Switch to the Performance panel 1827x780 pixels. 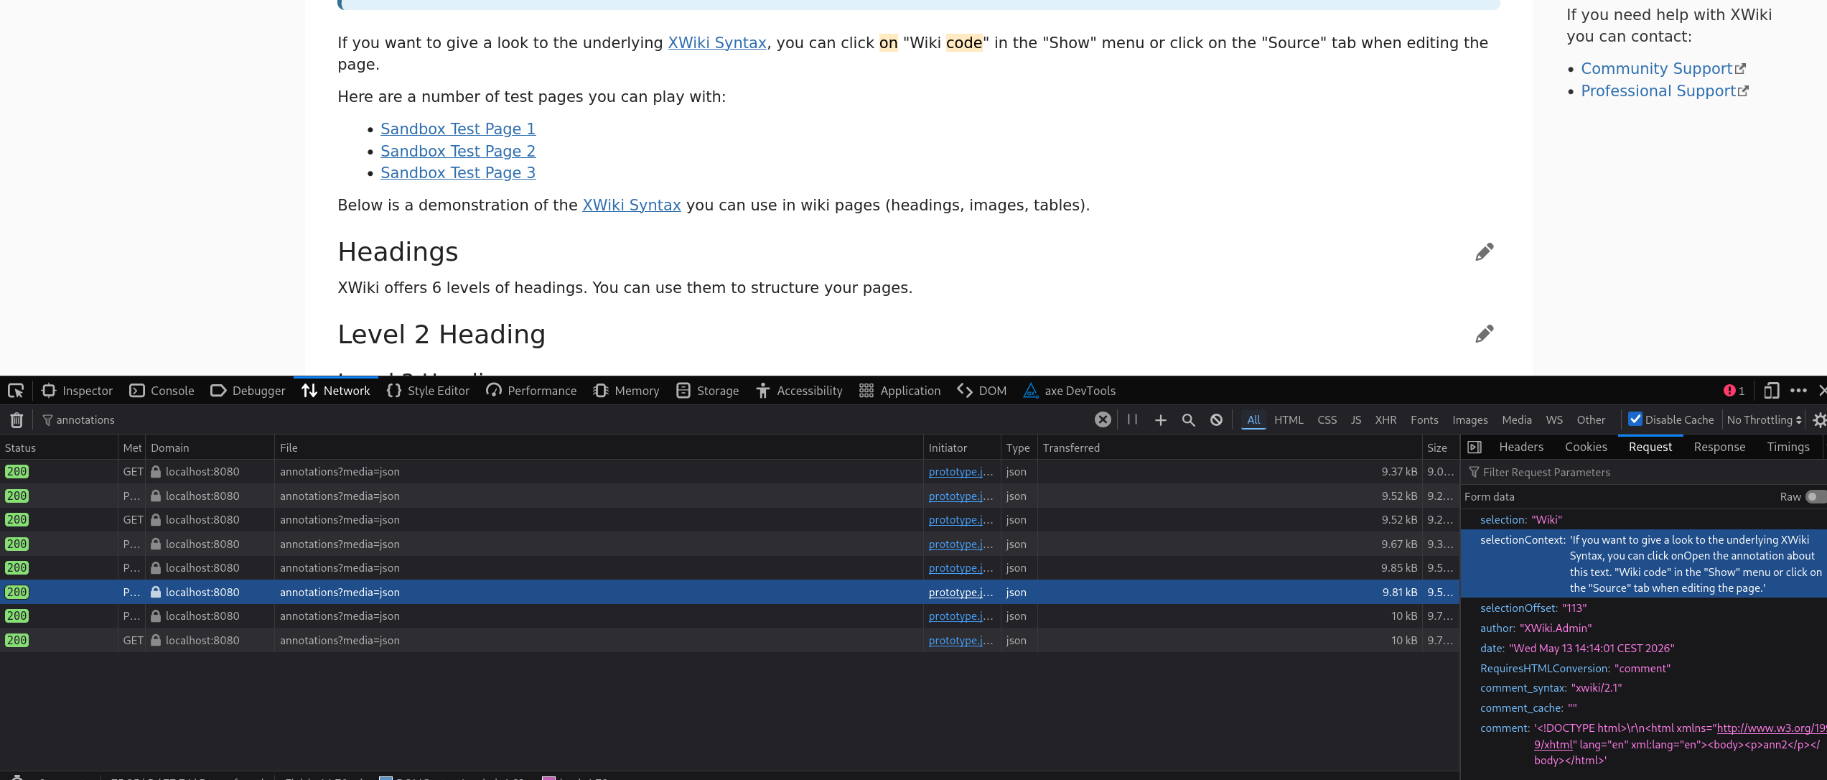click(531, 391)
